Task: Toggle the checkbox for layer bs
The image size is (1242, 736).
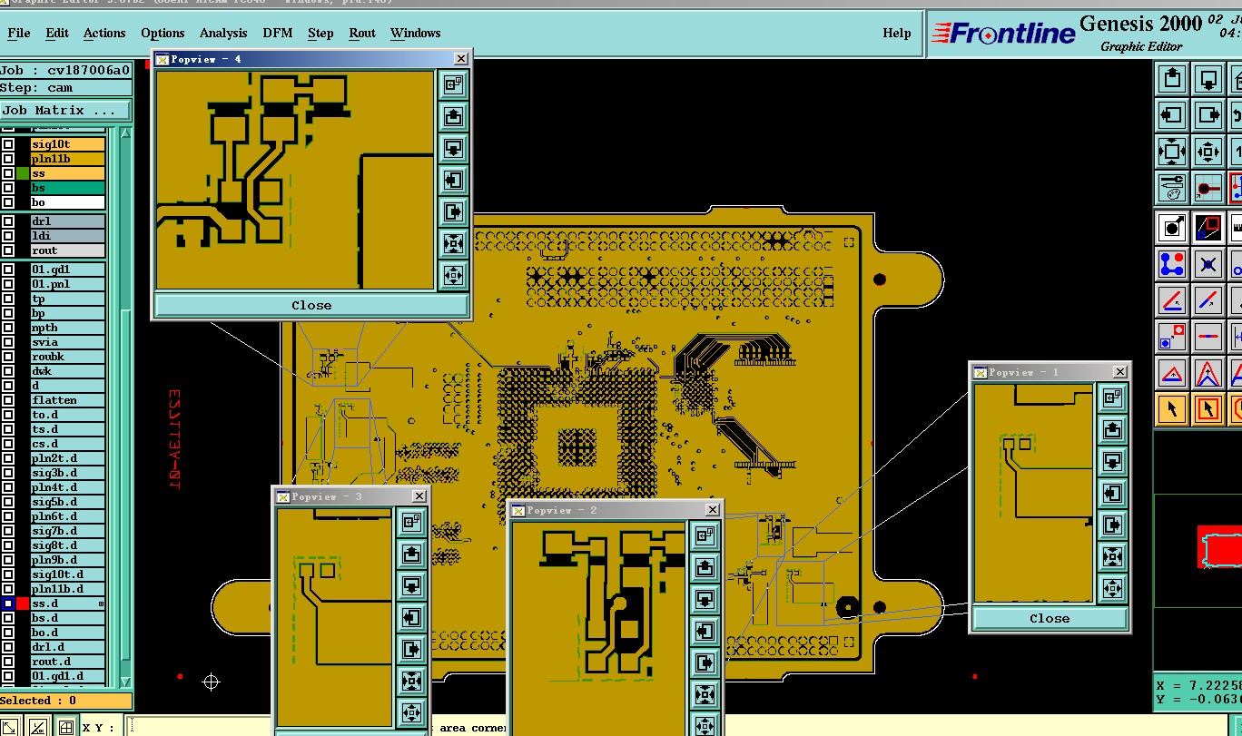Action: click(8, 188)
